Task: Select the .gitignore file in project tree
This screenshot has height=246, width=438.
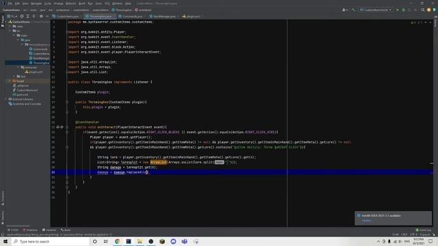Action: tap(21, 85)
